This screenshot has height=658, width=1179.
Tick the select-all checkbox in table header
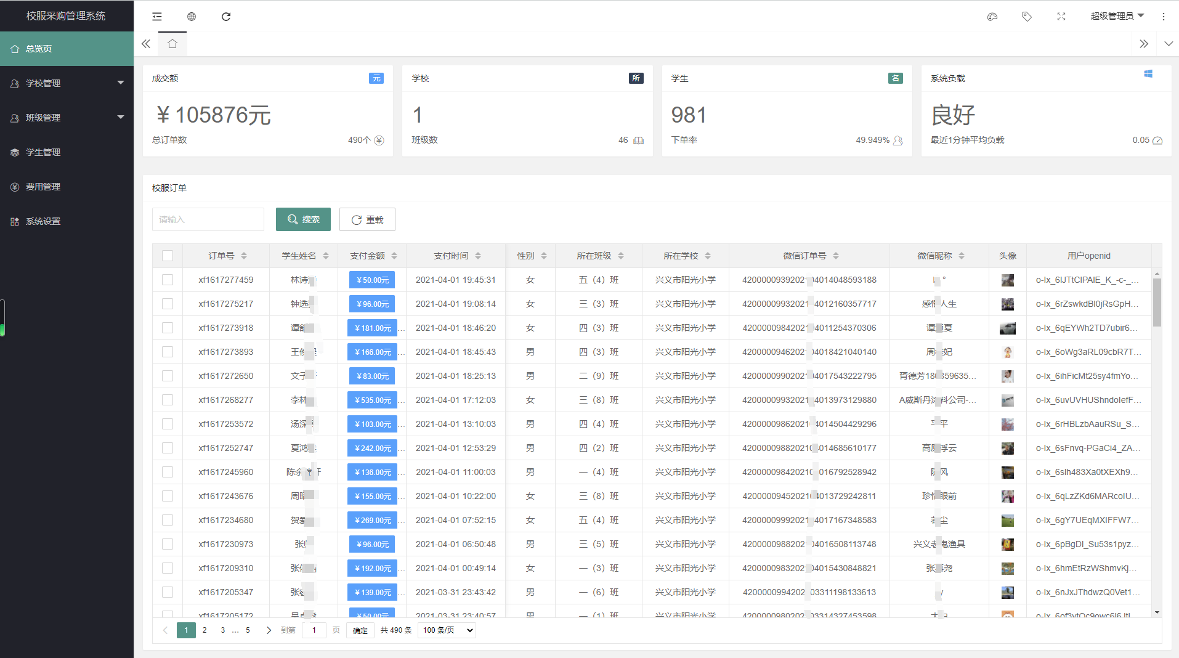(x=168, y=256)
